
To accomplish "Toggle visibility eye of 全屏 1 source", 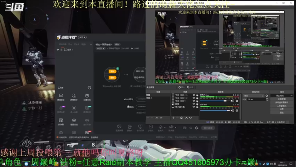I will coord(58,50).
